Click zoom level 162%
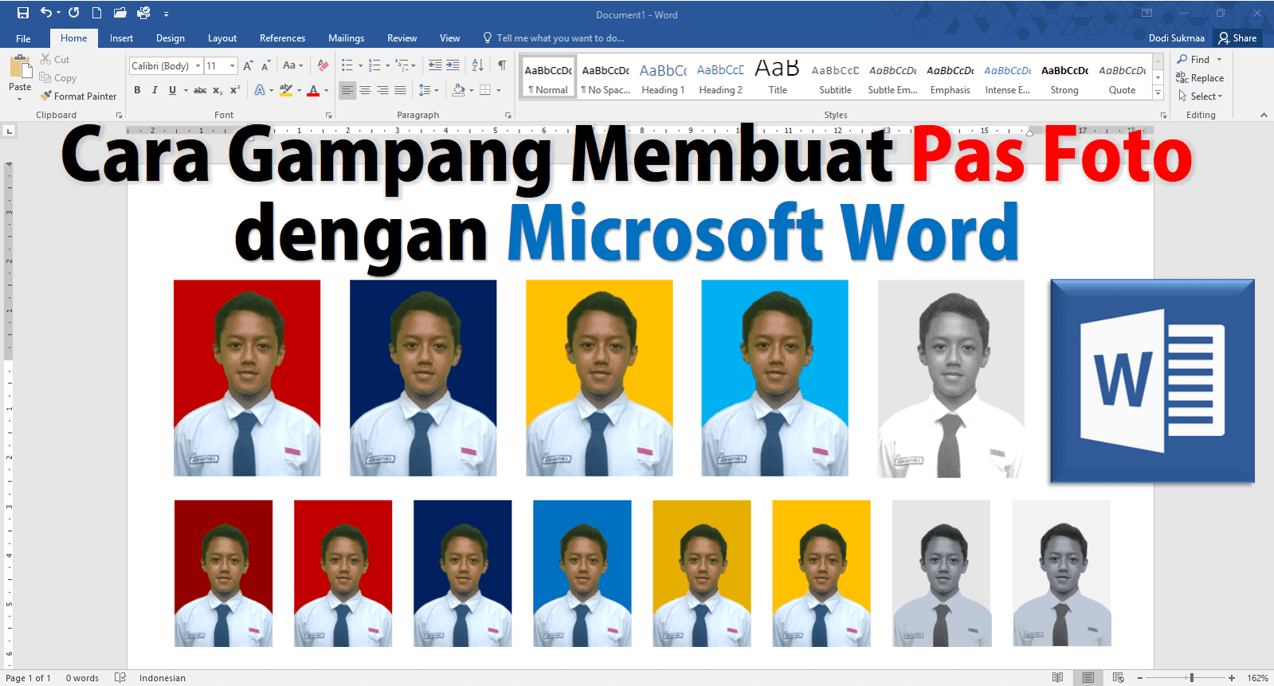The width and height of the screenshot is (1274, 686). 1257,678
